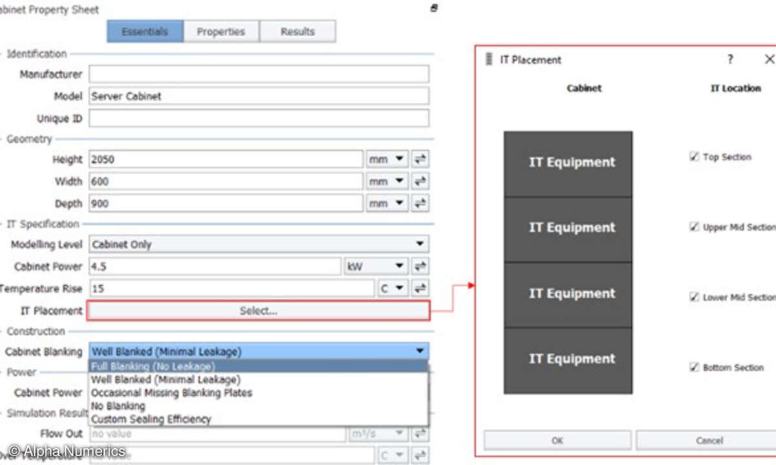Click OK in the IT Placement dialog

pos(557,440)
